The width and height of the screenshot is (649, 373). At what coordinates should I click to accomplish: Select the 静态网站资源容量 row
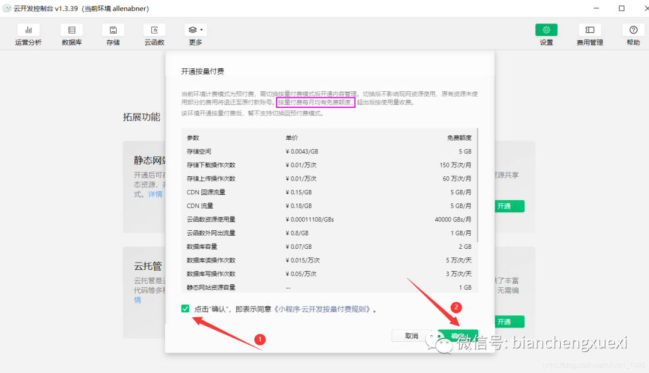pyautogui.click(x=329, y=287)
